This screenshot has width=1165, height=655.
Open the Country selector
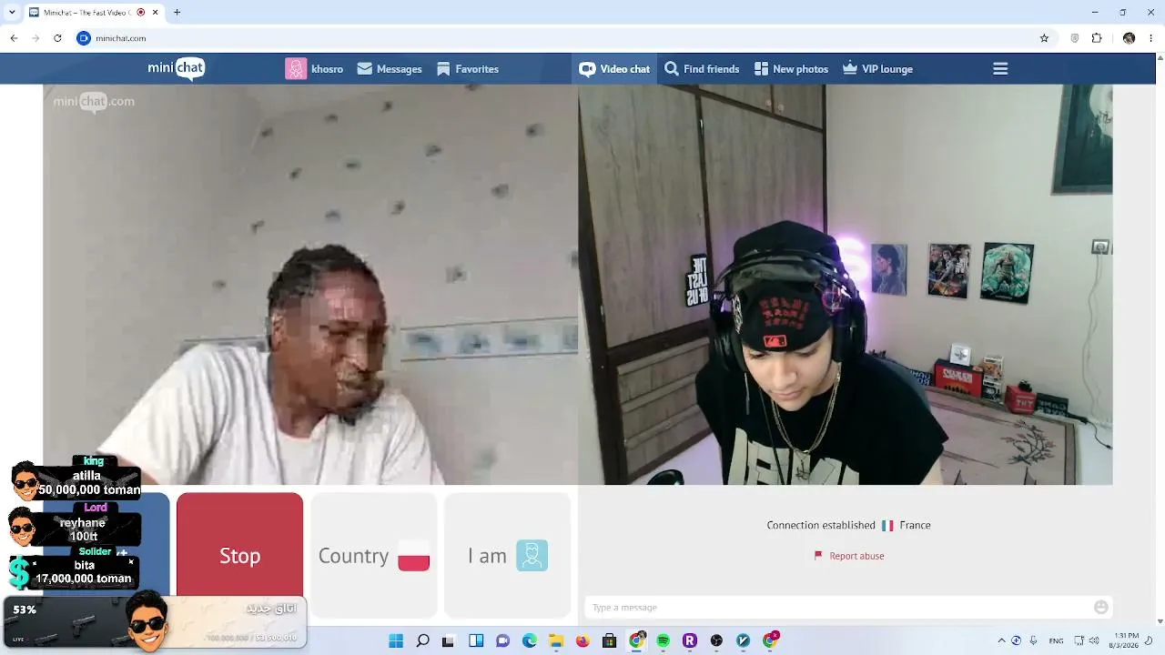(x=374, y=555)
